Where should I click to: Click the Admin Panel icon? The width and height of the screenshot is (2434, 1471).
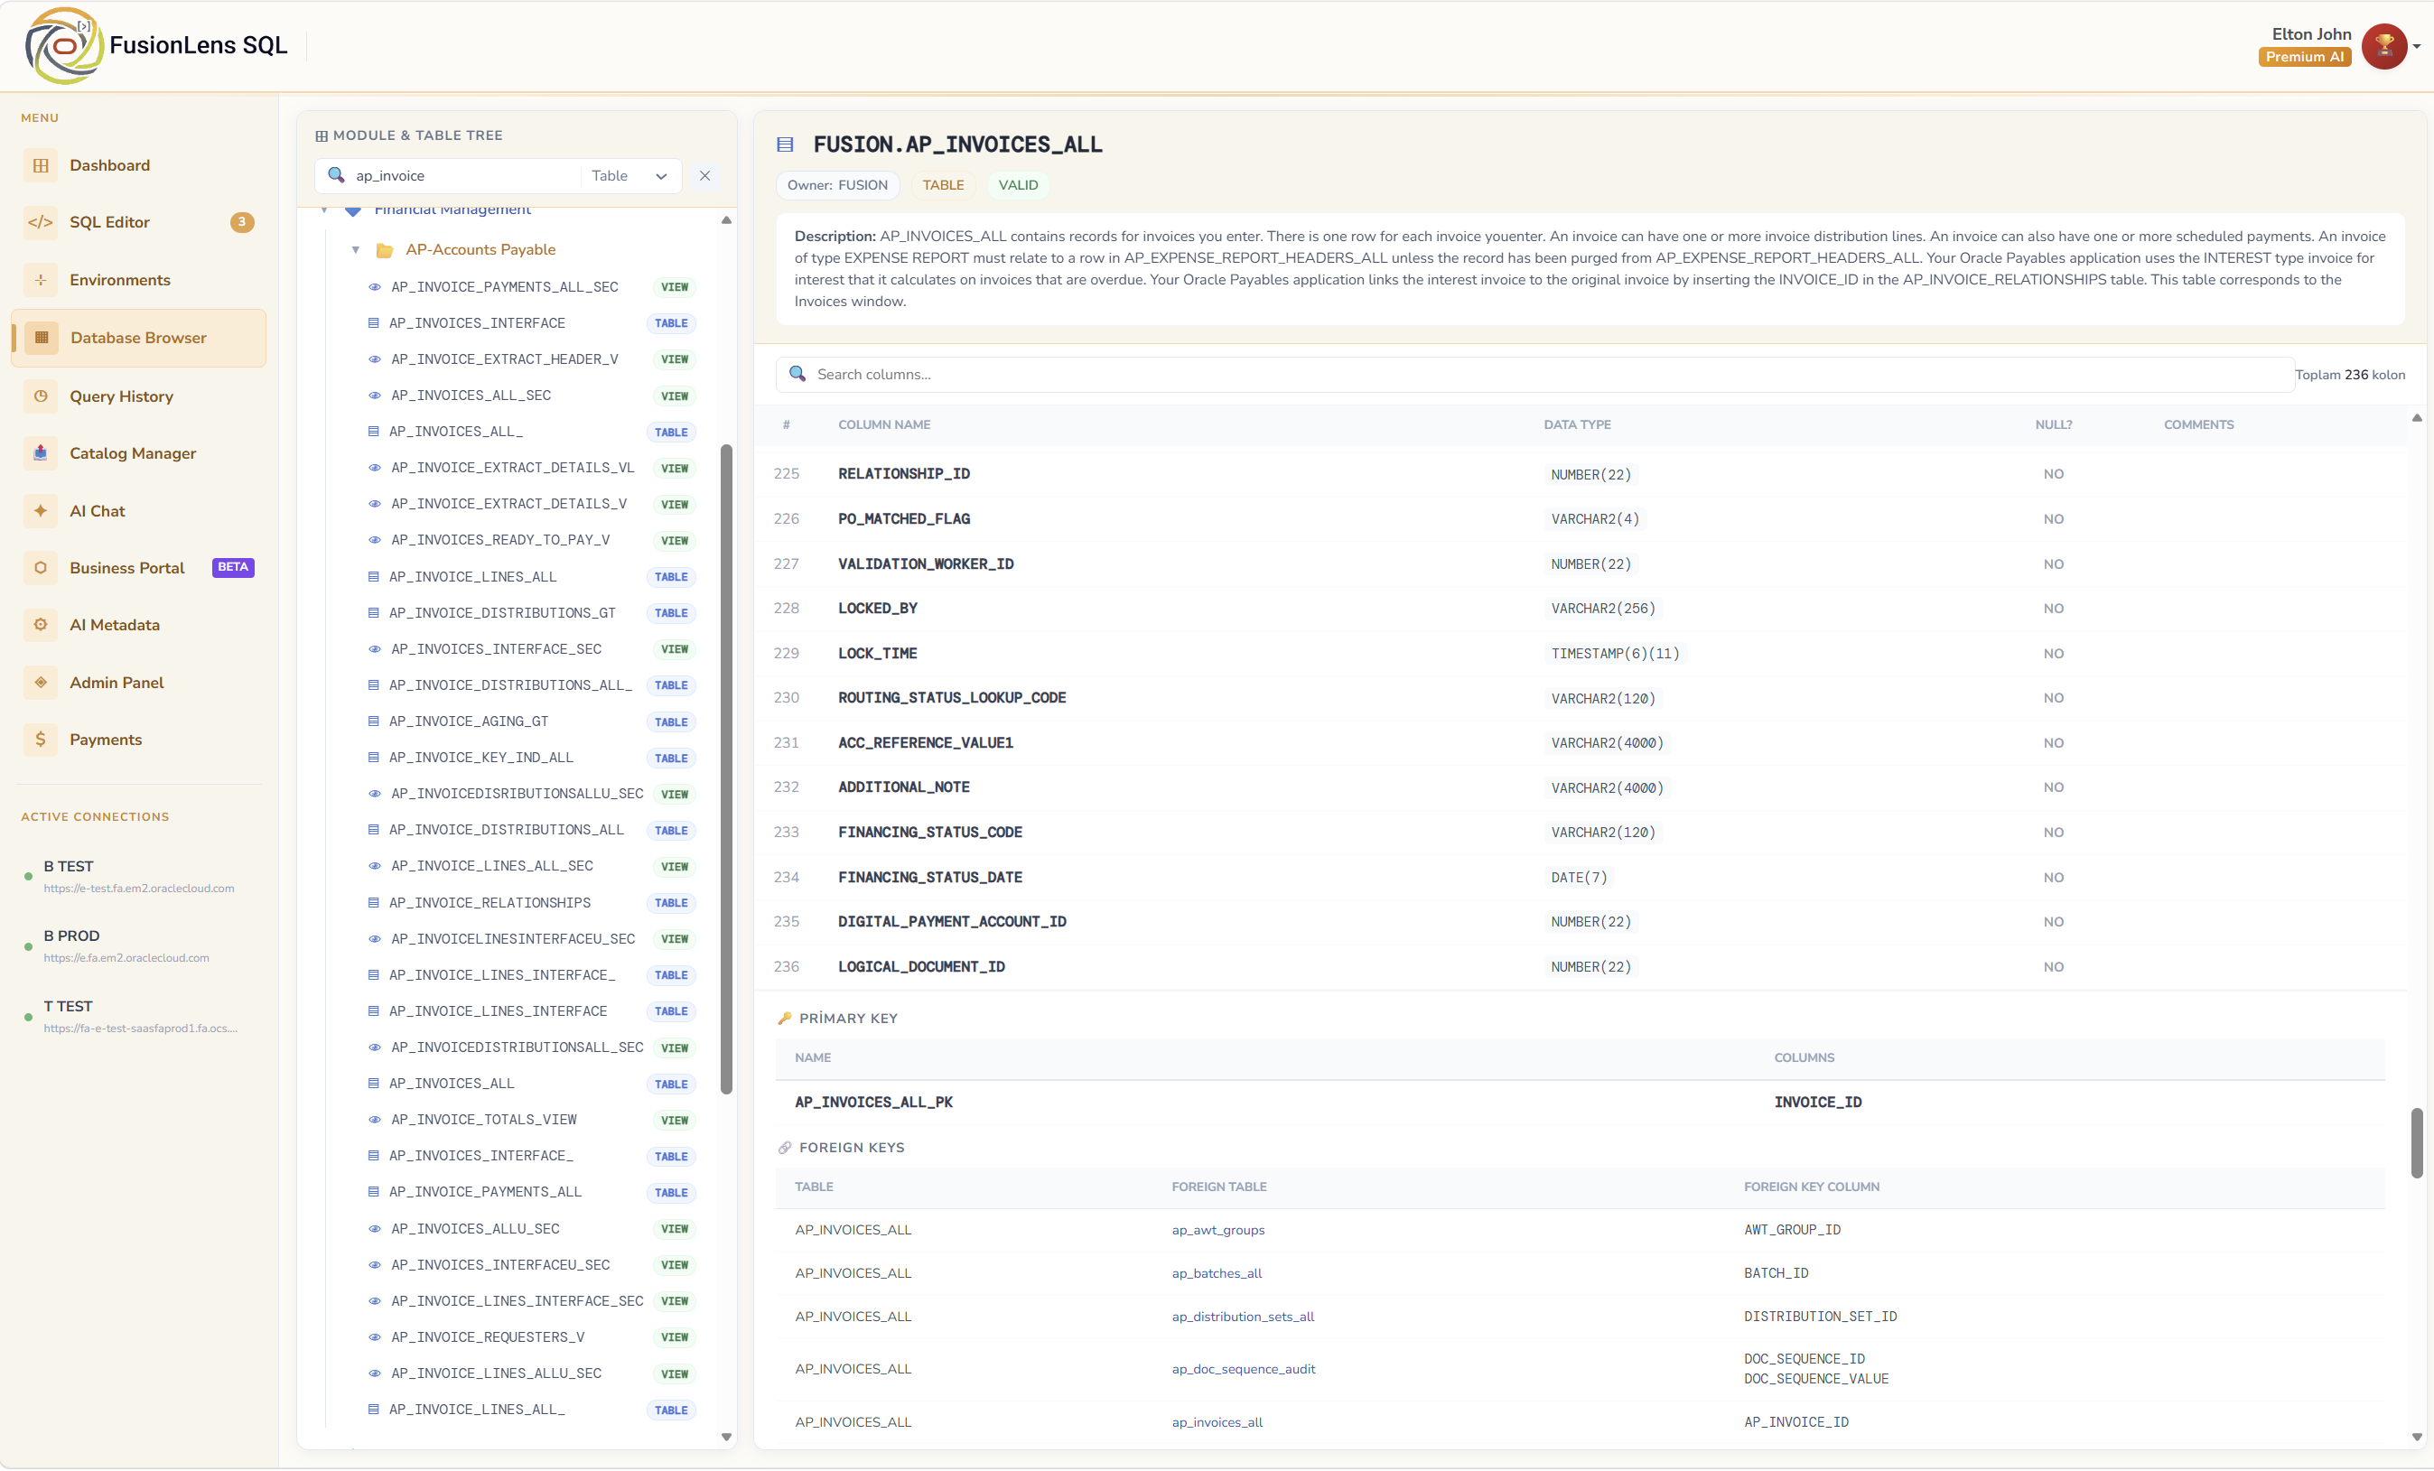(41, 683)
